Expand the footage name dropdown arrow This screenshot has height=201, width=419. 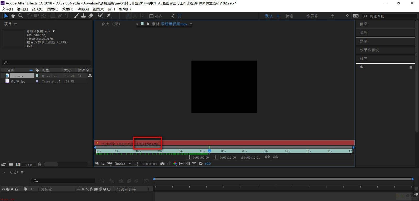(54, 31)
